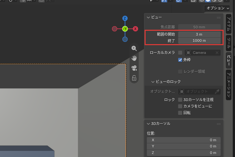Viewport: 235px width, 157px height.
Task: Click the green -Y axis gizmo circle
Action: coord(125,29)
